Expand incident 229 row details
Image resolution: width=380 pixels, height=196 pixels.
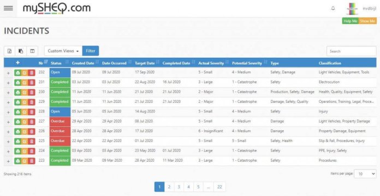[x=8, y=102]
